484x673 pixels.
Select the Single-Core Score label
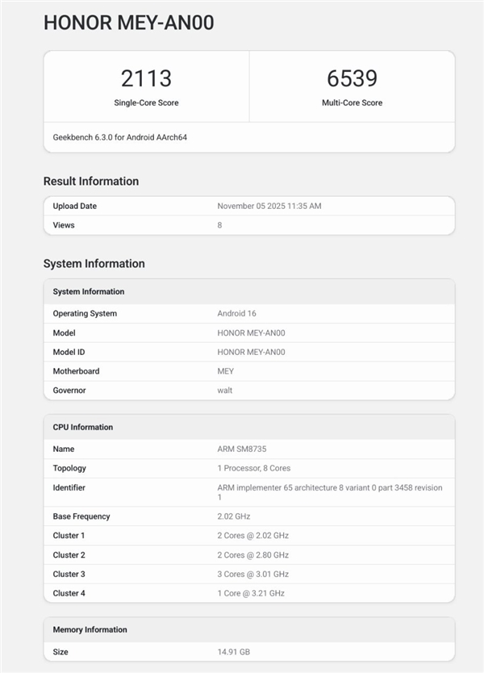pyautogui.click(x=146, y=103)
